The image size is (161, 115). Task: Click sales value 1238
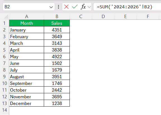tap(57, 103)
